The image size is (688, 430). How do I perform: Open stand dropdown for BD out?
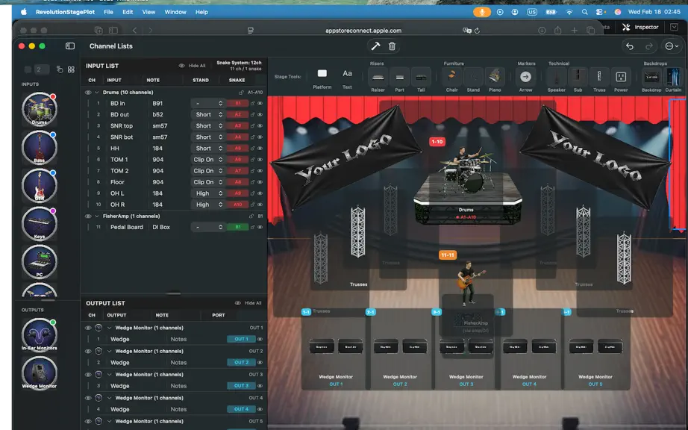[208, 114]
